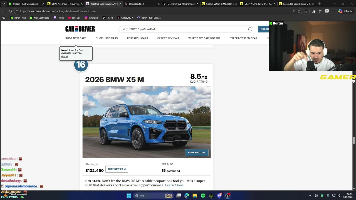This screenshot has height=200, width=356.
Task: Show hidden system tray icons
Action: (310, 196)
